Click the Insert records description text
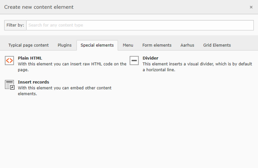 point(65,91)
